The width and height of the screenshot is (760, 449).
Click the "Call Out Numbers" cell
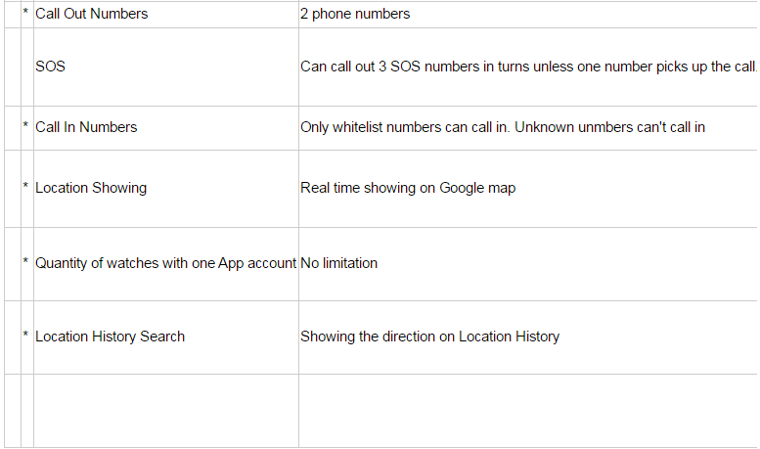[92, 14]
